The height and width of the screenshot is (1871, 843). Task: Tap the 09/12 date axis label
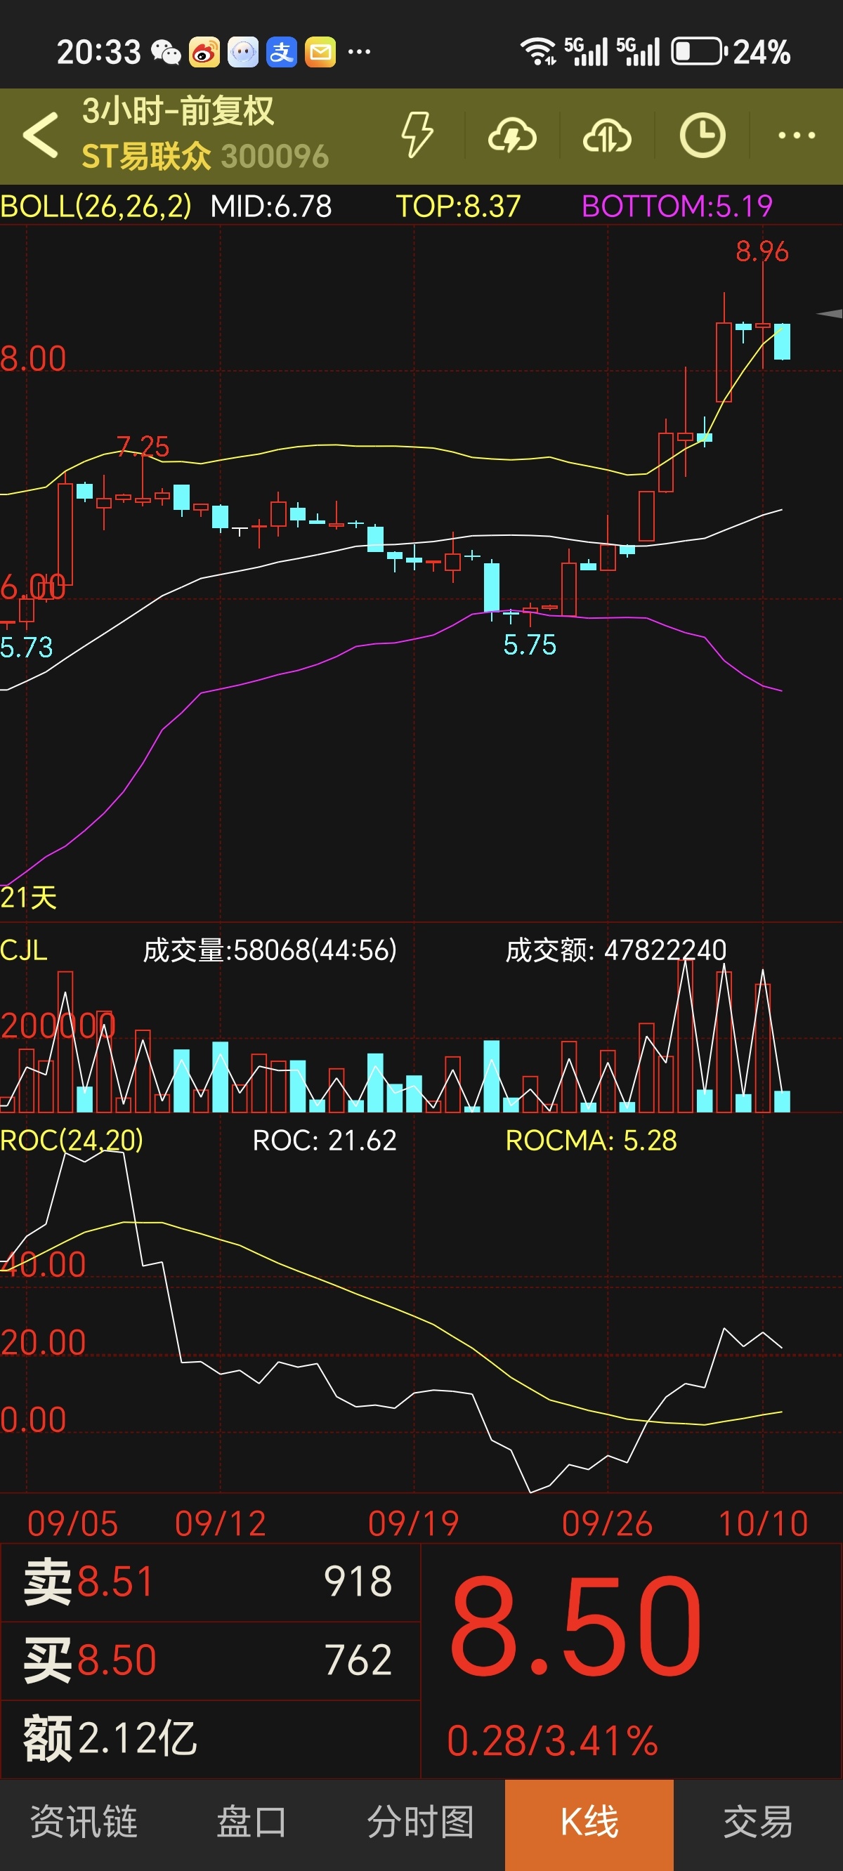click(x=220, y=1523)
